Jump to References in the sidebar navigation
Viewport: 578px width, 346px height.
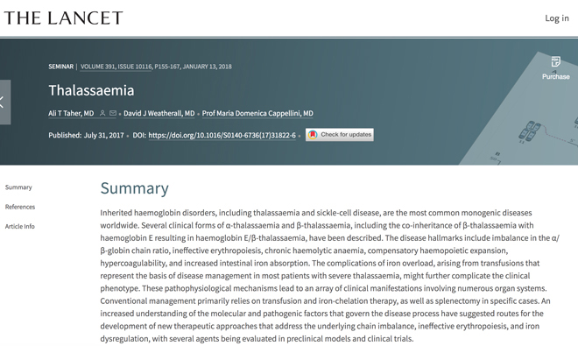20,207
